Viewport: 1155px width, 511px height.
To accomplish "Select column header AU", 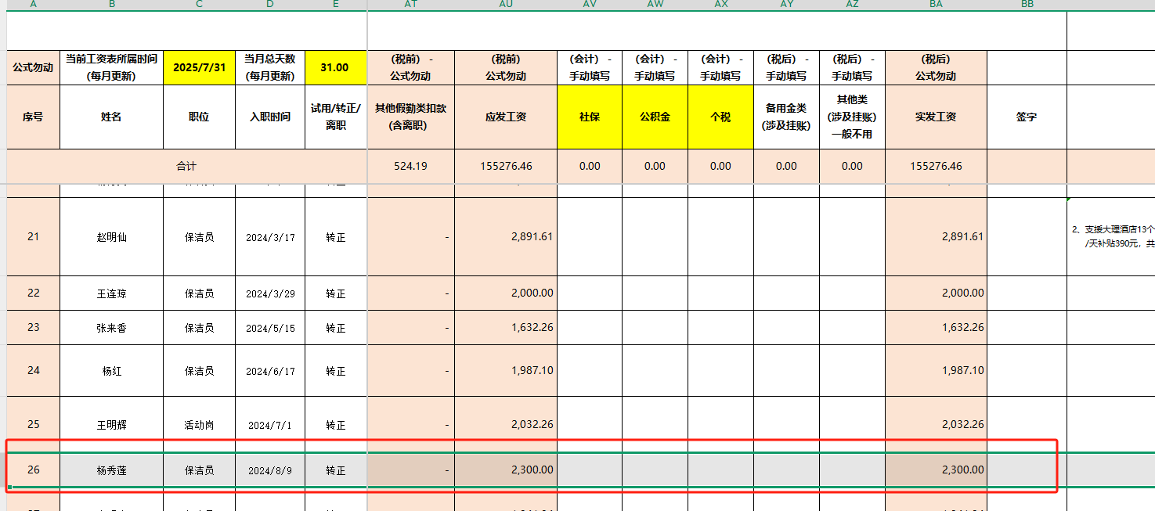I will [x=505, y=5].
